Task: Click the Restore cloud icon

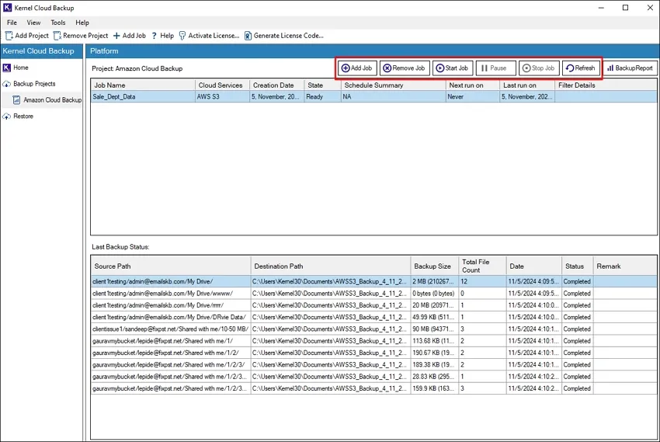Action: tap(7, 117)
